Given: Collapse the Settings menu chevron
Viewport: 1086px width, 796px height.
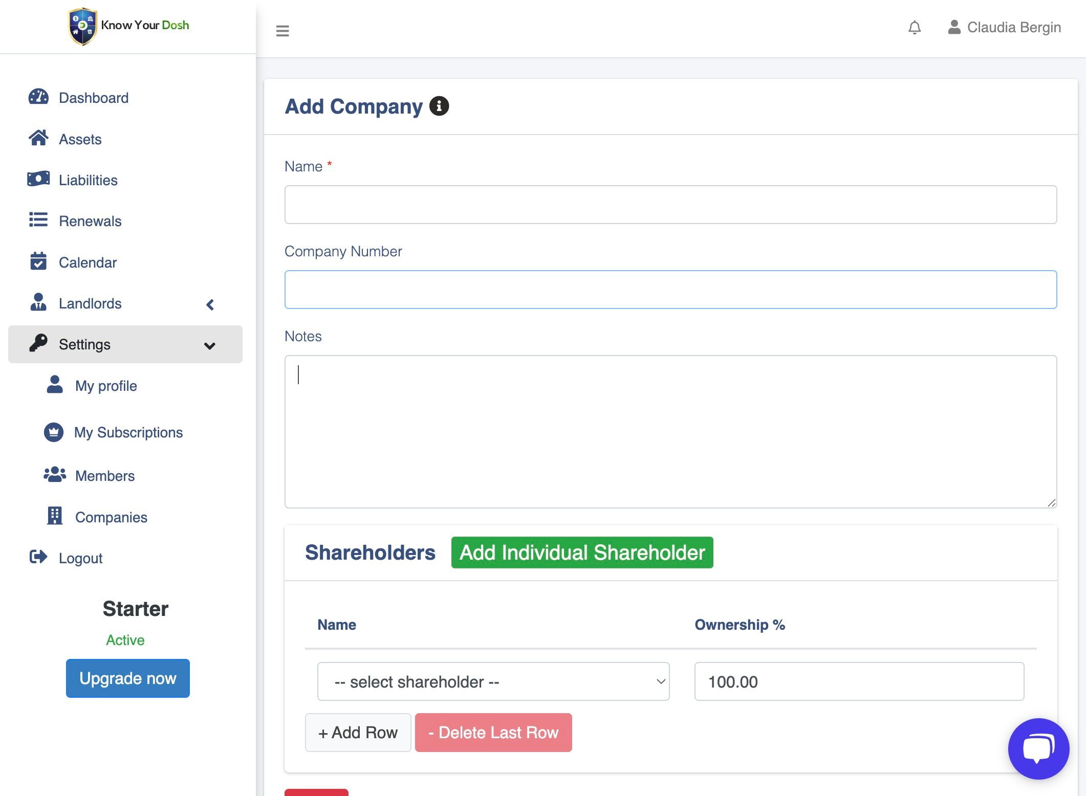Looking at the screenshot, I should (209, 346).
